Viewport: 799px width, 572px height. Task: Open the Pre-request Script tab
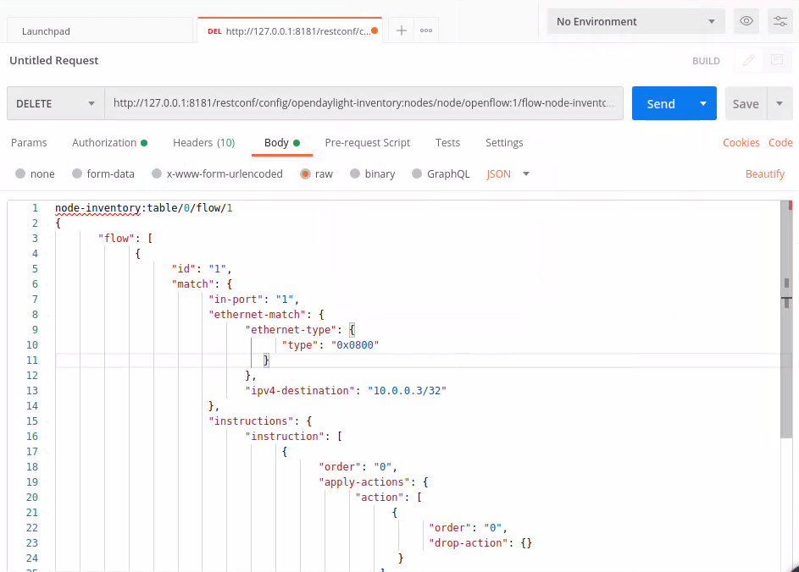click(367, 142)
